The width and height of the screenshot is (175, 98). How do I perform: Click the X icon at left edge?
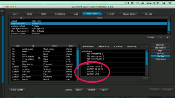(2, 11)
